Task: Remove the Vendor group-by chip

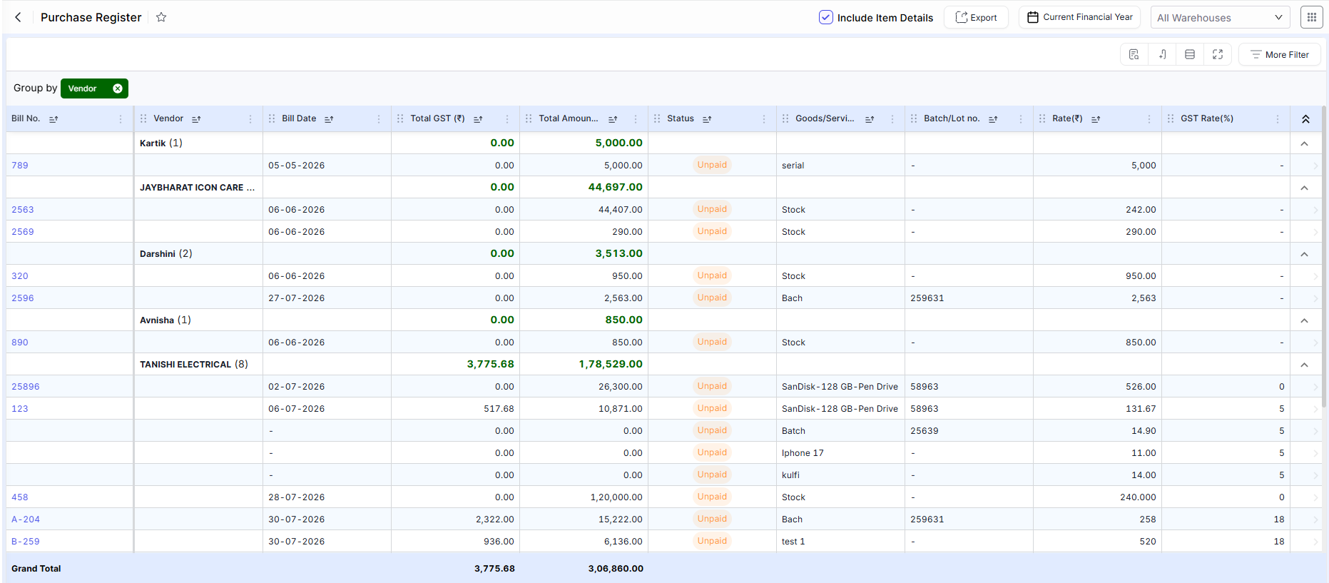Action: pos(118,88)
